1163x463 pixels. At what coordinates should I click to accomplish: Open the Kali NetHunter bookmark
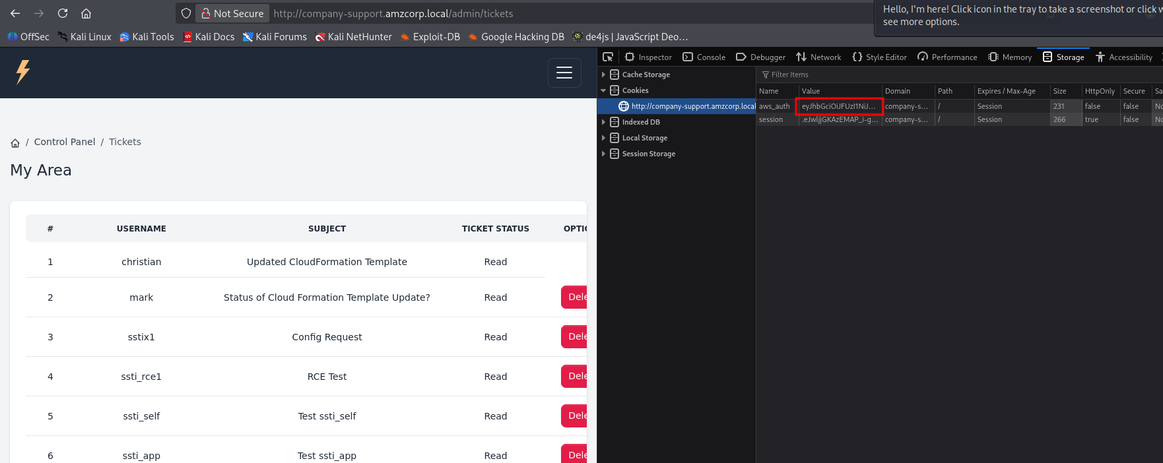(x=354, y=37)
